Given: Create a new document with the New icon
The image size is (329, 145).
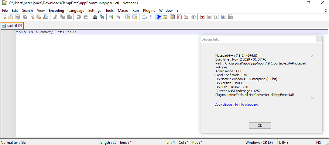Looking at the screenshot, I should coord(4,17).
